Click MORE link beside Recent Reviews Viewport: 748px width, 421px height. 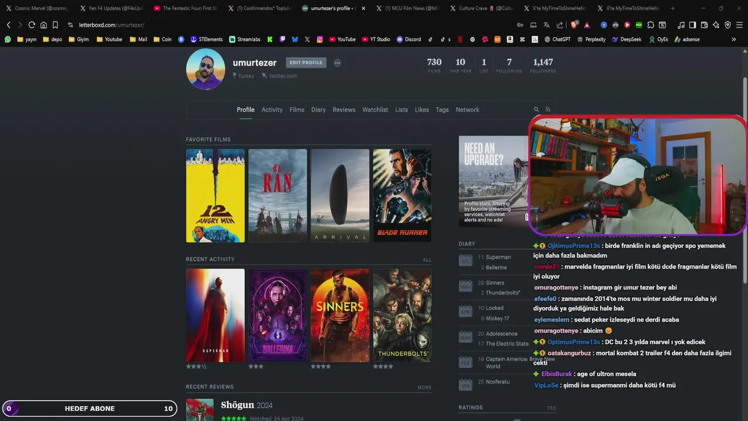[424, 387]
